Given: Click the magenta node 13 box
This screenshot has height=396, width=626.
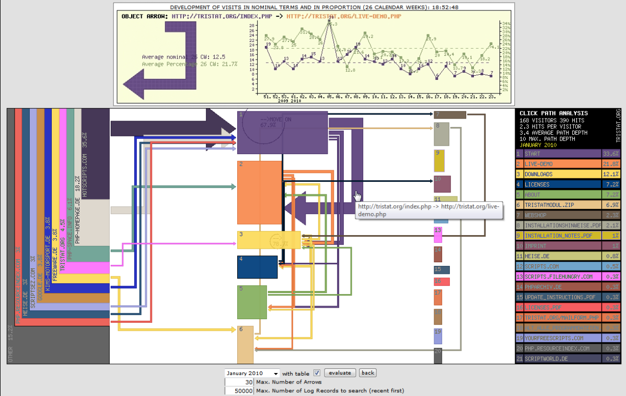Looking at the screenshot, I should click(438, 235).
